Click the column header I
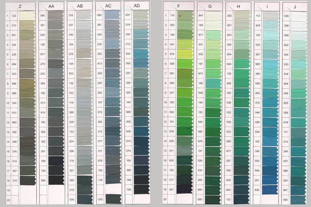Screen dimensions: 311x207 point(267,7)
